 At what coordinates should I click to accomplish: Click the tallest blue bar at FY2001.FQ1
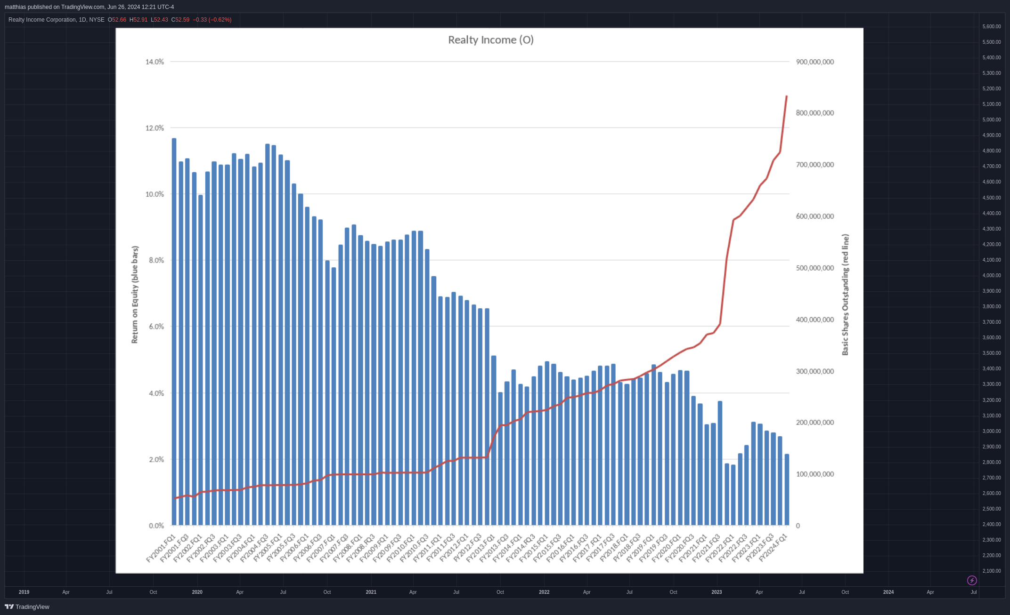(x=174, y=332)
